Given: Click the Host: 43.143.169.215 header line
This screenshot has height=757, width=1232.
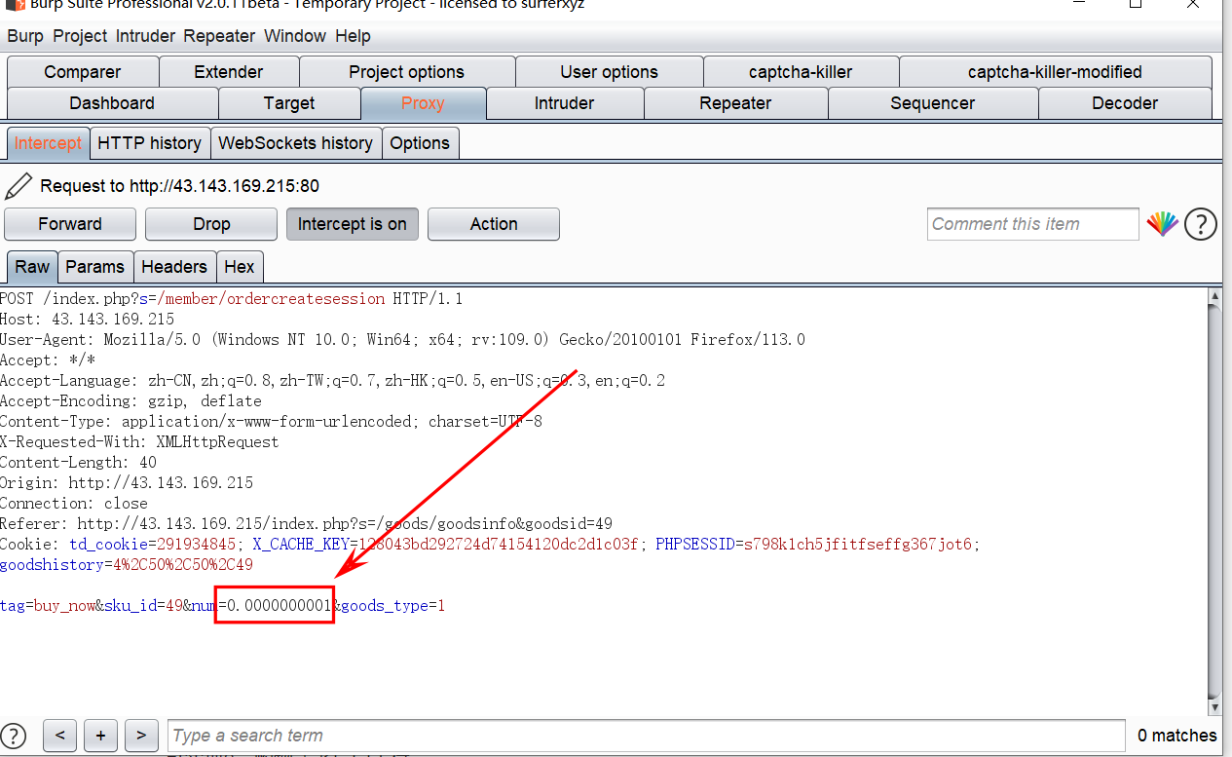Looking at the screenshot, I should click(x=88, y=320).
